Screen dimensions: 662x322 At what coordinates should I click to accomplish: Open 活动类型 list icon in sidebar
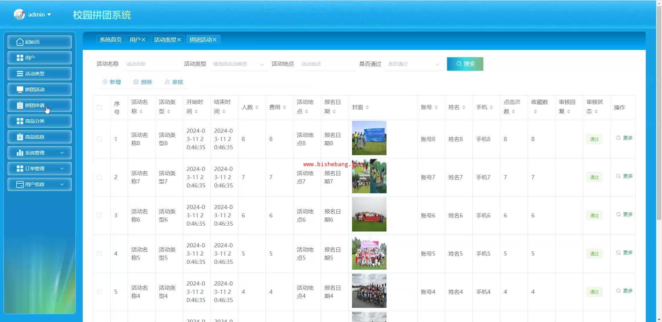(x=20, y=74)
